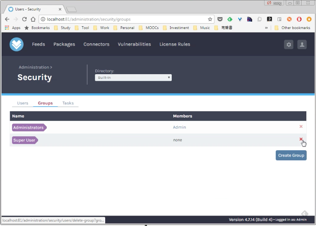Click the orange circular arrow extension icon
This screenshot has width=316, height=226.
pos(289,19)
